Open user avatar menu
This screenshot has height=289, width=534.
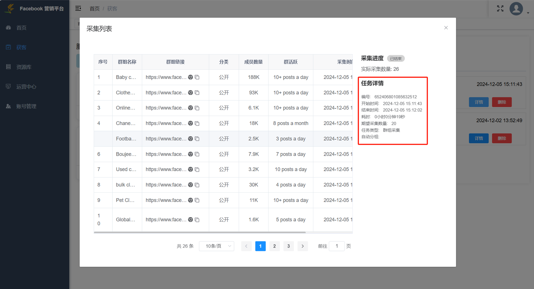pyautogui.click(x=516, y=9)
